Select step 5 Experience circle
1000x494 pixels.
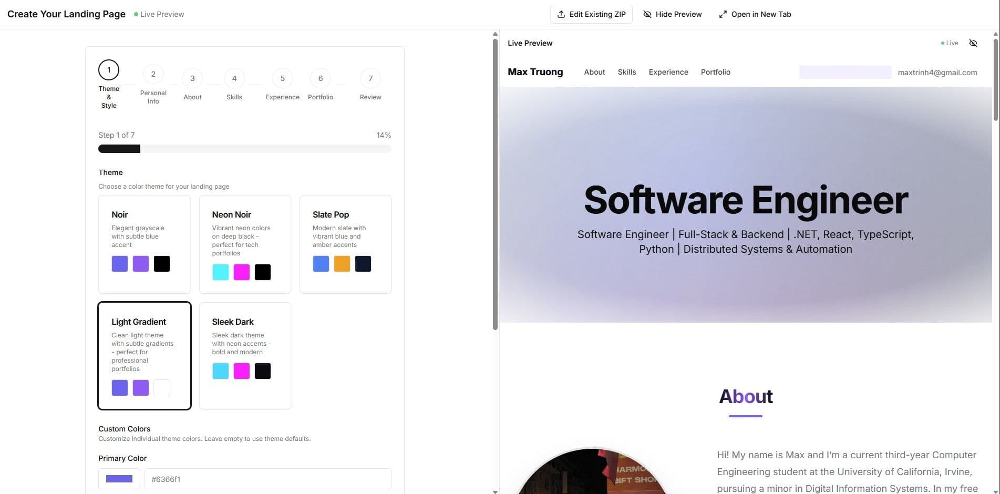pyautogui.click(x=282, y=79)
